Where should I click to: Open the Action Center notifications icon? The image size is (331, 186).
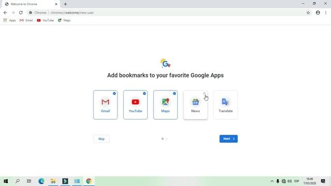[323, 181]
